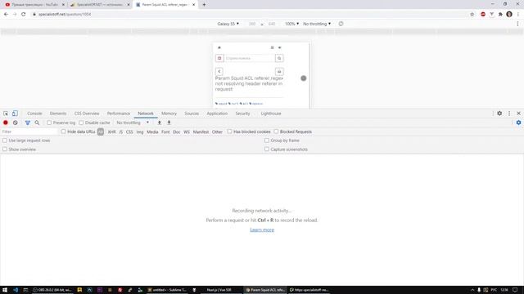The image size is (524, 294).
Task: Export HAR file download arrow
Action: click(x=169, y=122)
